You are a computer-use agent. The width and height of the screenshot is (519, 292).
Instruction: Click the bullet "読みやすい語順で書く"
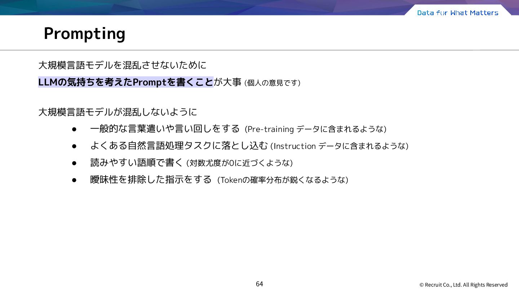click(x=137, y=163)
